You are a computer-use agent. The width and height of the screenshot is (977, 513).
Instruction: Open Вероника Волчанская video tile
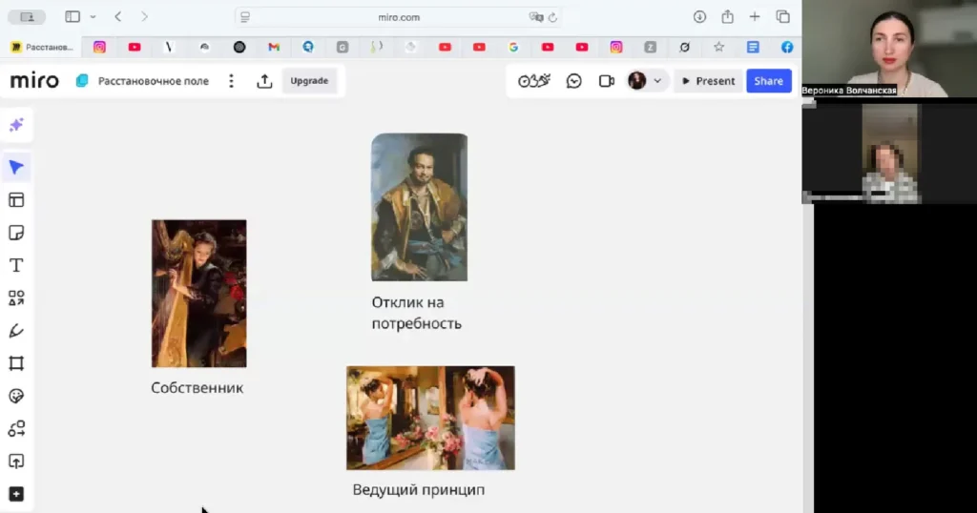(x=889, y=49)
